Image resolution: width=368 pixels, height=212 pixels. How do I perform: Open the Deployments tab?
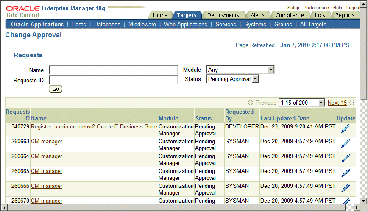223,15
